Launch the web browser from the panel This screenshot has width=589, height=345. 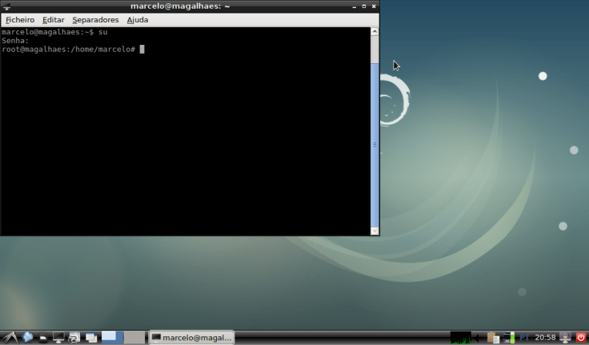tap(26, 337)
